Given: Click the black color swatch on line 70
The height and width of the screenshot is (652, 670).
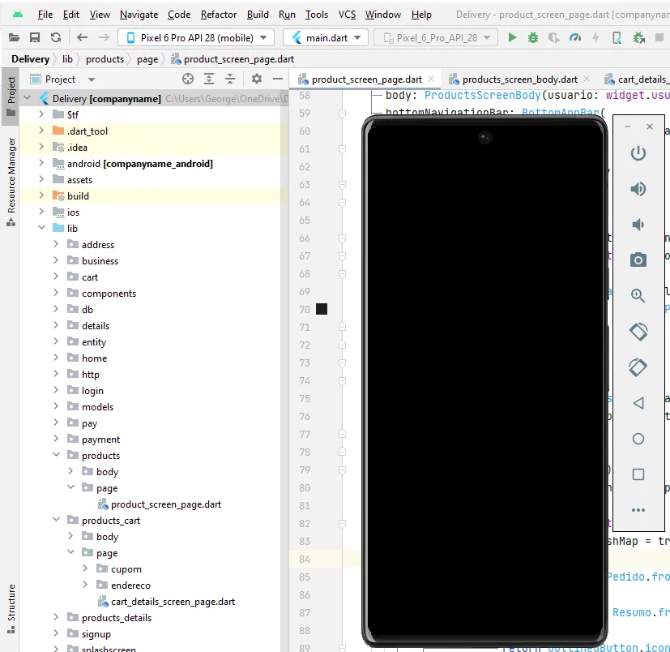Looking at the screenshot, I should click(322, 309).
